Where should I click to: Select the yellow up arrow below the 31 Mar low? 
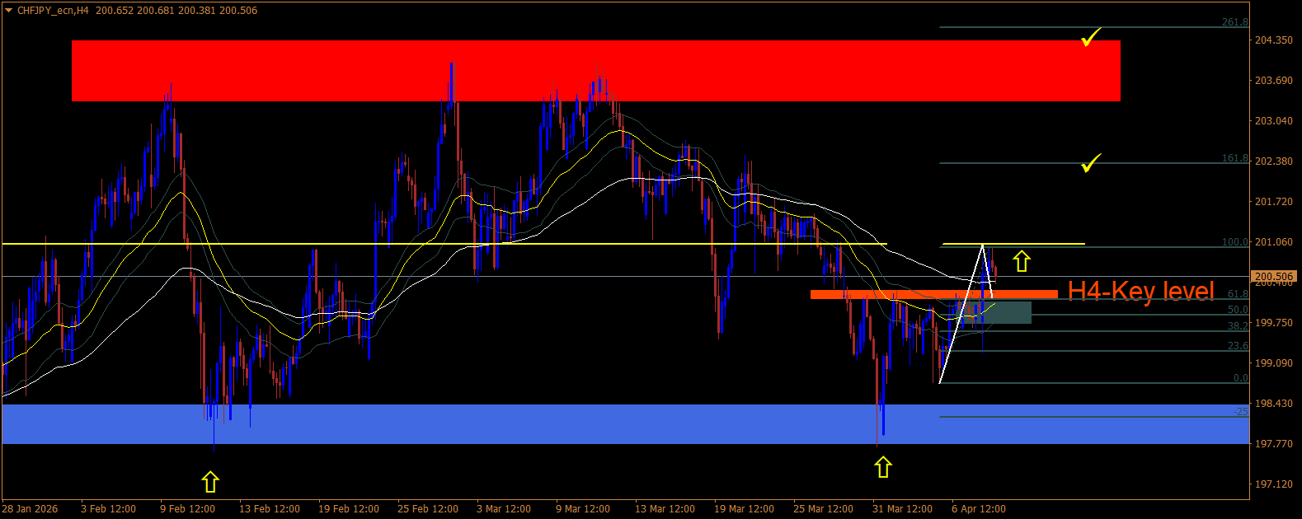(883, 467)
